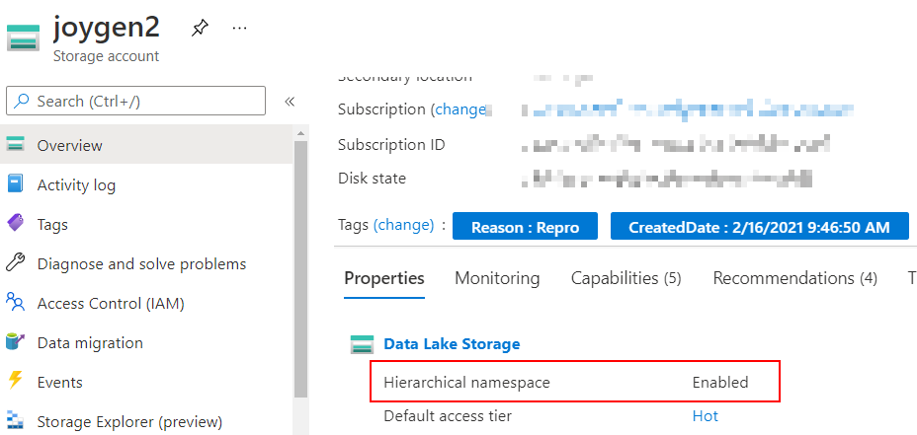
Task: Collapse the sidebar with double chevron
Action: 290,102
